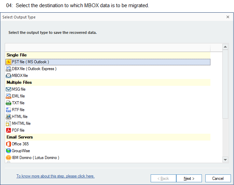This screenshot has height=185, width=234.
Task: Click the Office 365 logo icon
Action: click(x=9, y=144)
